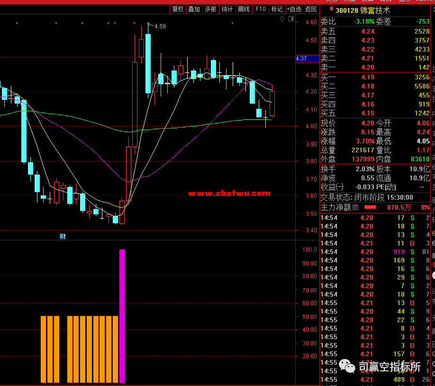Click the 100.0 indicator axis label
Viewport: 435px width, 386px height.
click(x=309, y=249)
